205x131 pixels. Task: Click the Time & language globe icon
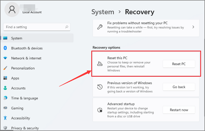pyautogui.click(x=5, y=98)
